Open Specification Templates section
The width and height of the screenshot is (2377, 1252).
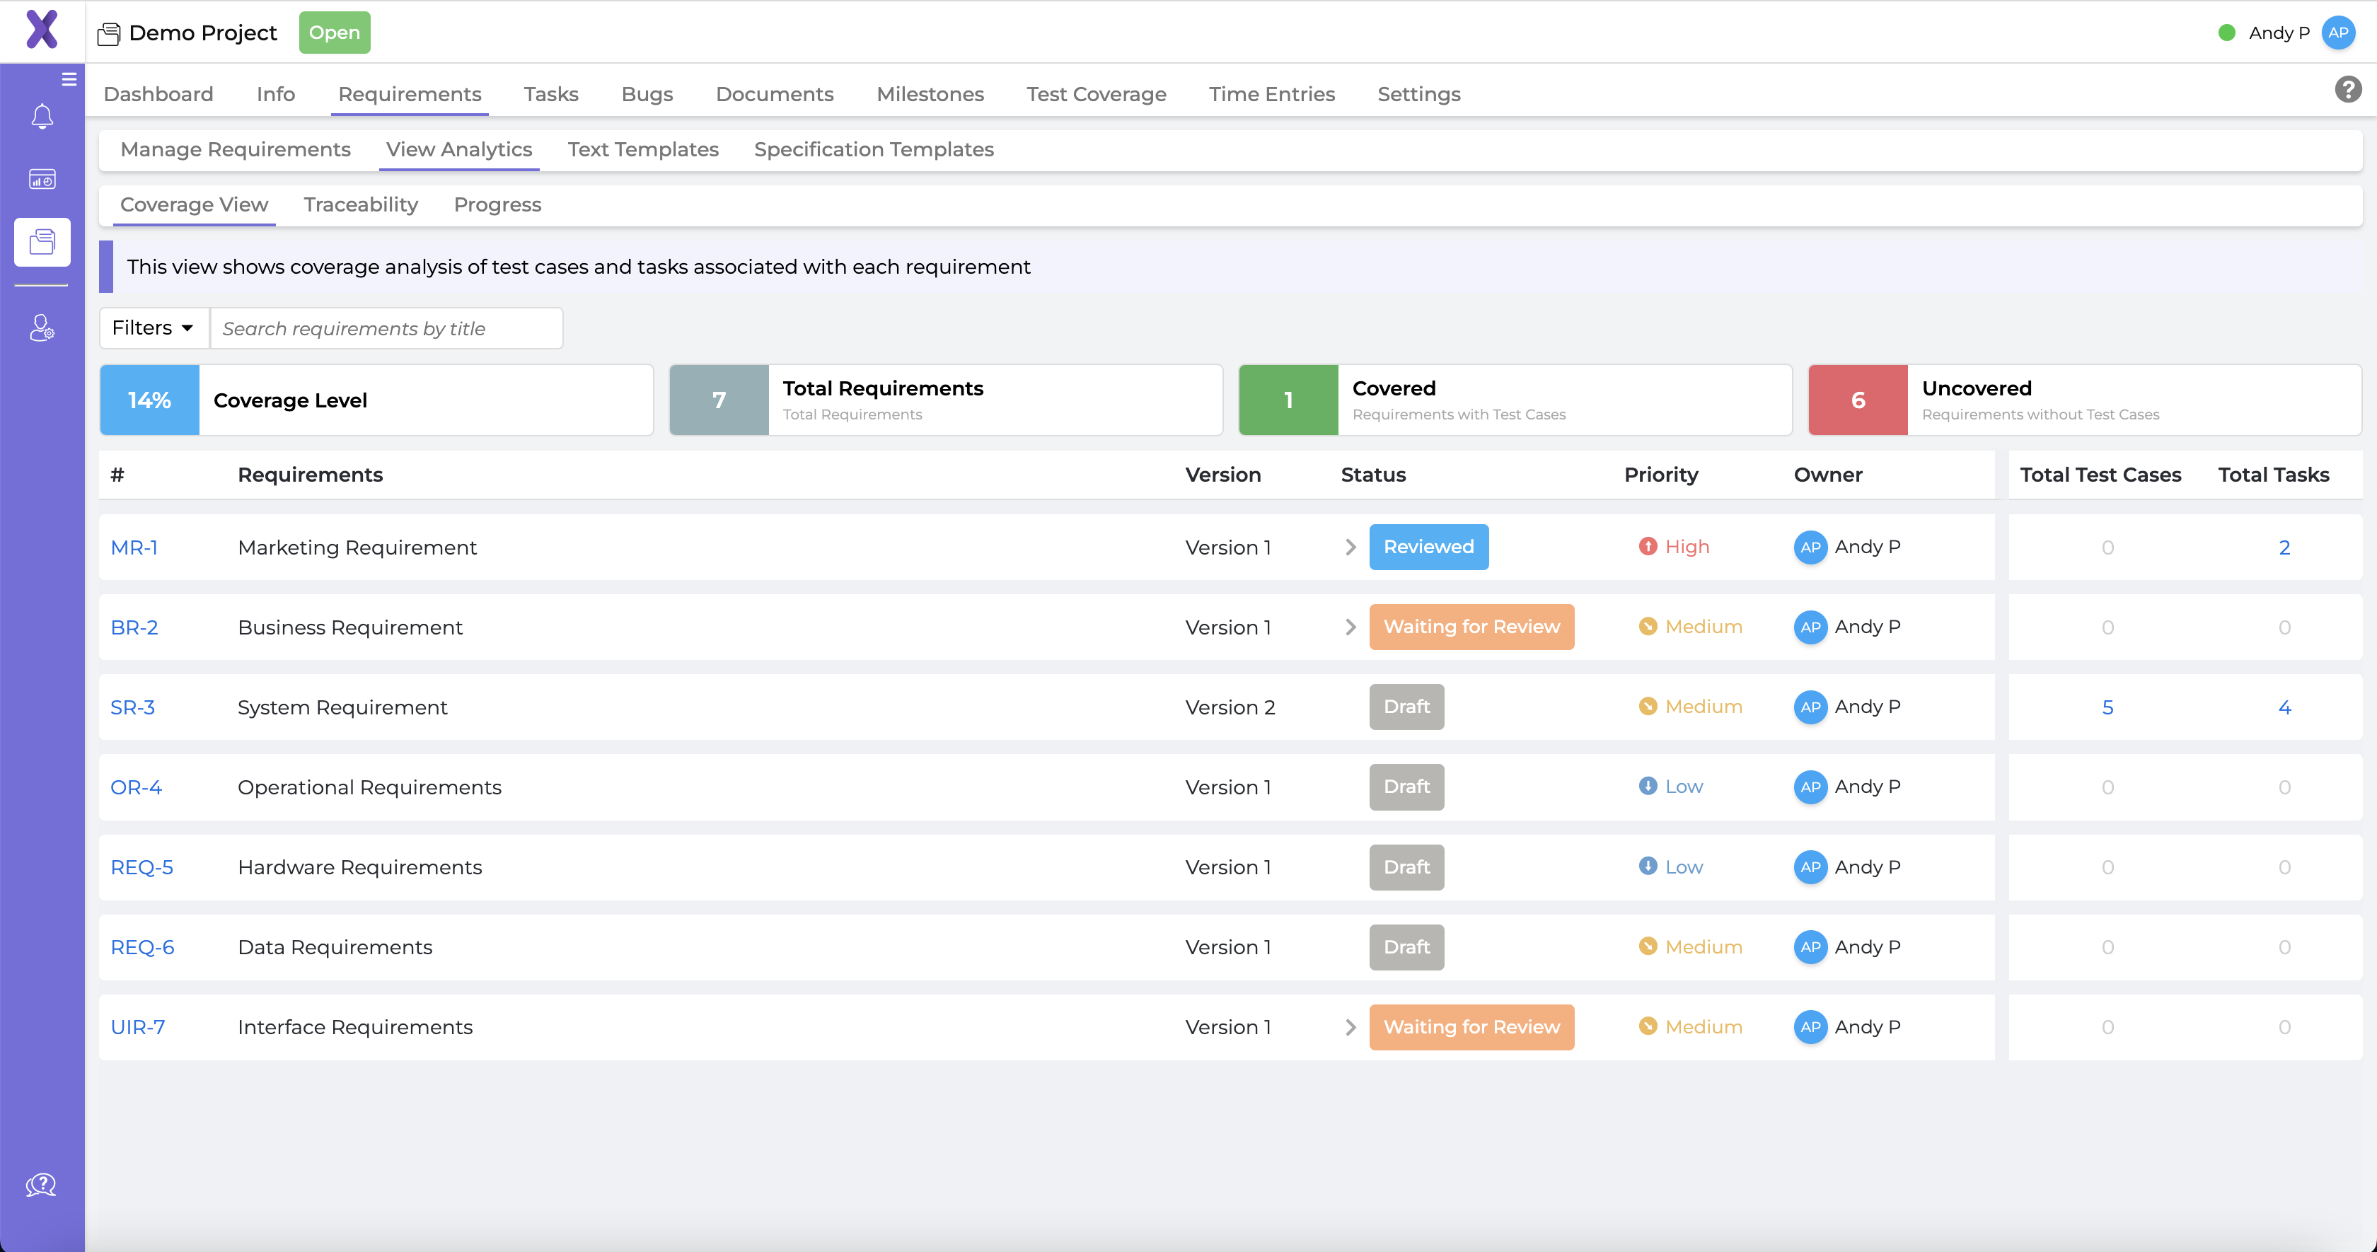tap(874, 148)
